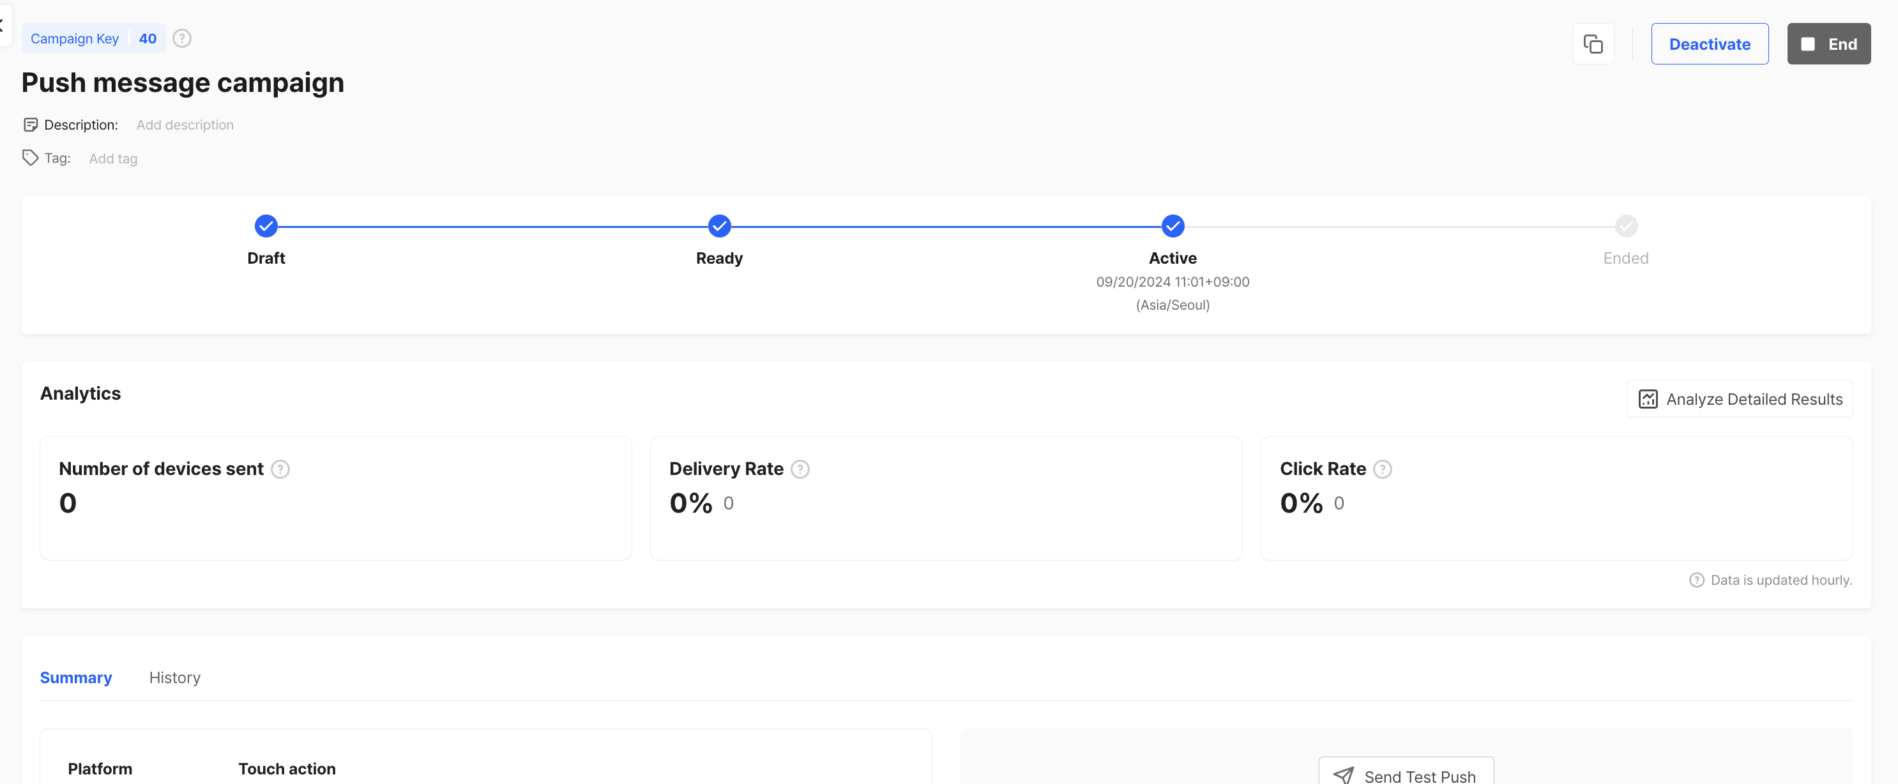Switch to the History tab
This screenshot has width=1898, height=784.
coord(174,677)
